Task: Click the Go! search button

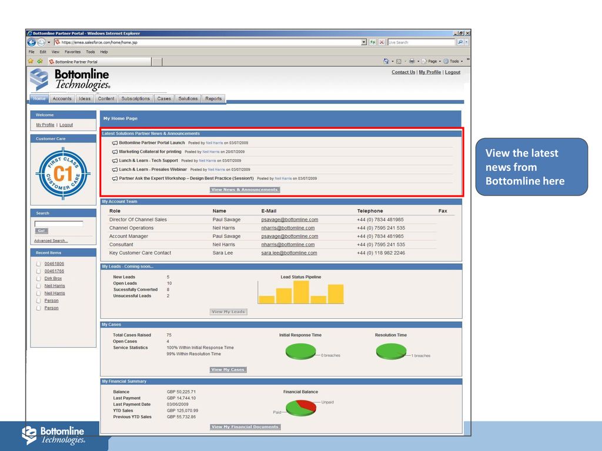Action: (x=42, y=231)
